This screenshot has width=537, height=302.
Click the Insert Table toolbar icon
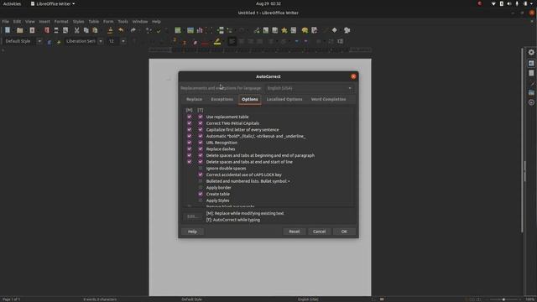pos(178,30)
